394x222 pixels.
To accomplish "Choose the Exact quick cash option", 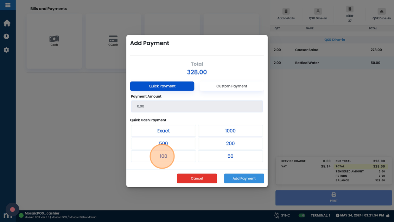I will click(x=163, y=131).
